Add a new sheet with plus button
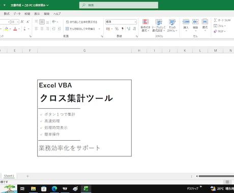Image resolution: width=234 pixels, height=193 pixels. pyautogui.click(x=27, y=176)
